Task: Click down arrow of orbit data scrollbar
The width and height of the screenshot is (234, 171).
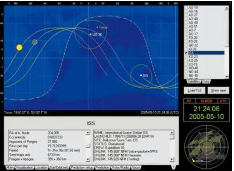Action: click(x=88, y=159)
